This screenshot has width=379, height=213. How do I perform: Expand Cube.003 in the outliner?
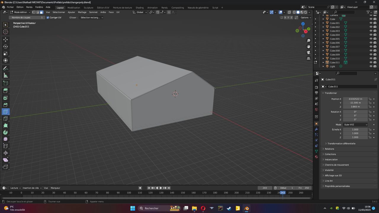pos(323,31)
